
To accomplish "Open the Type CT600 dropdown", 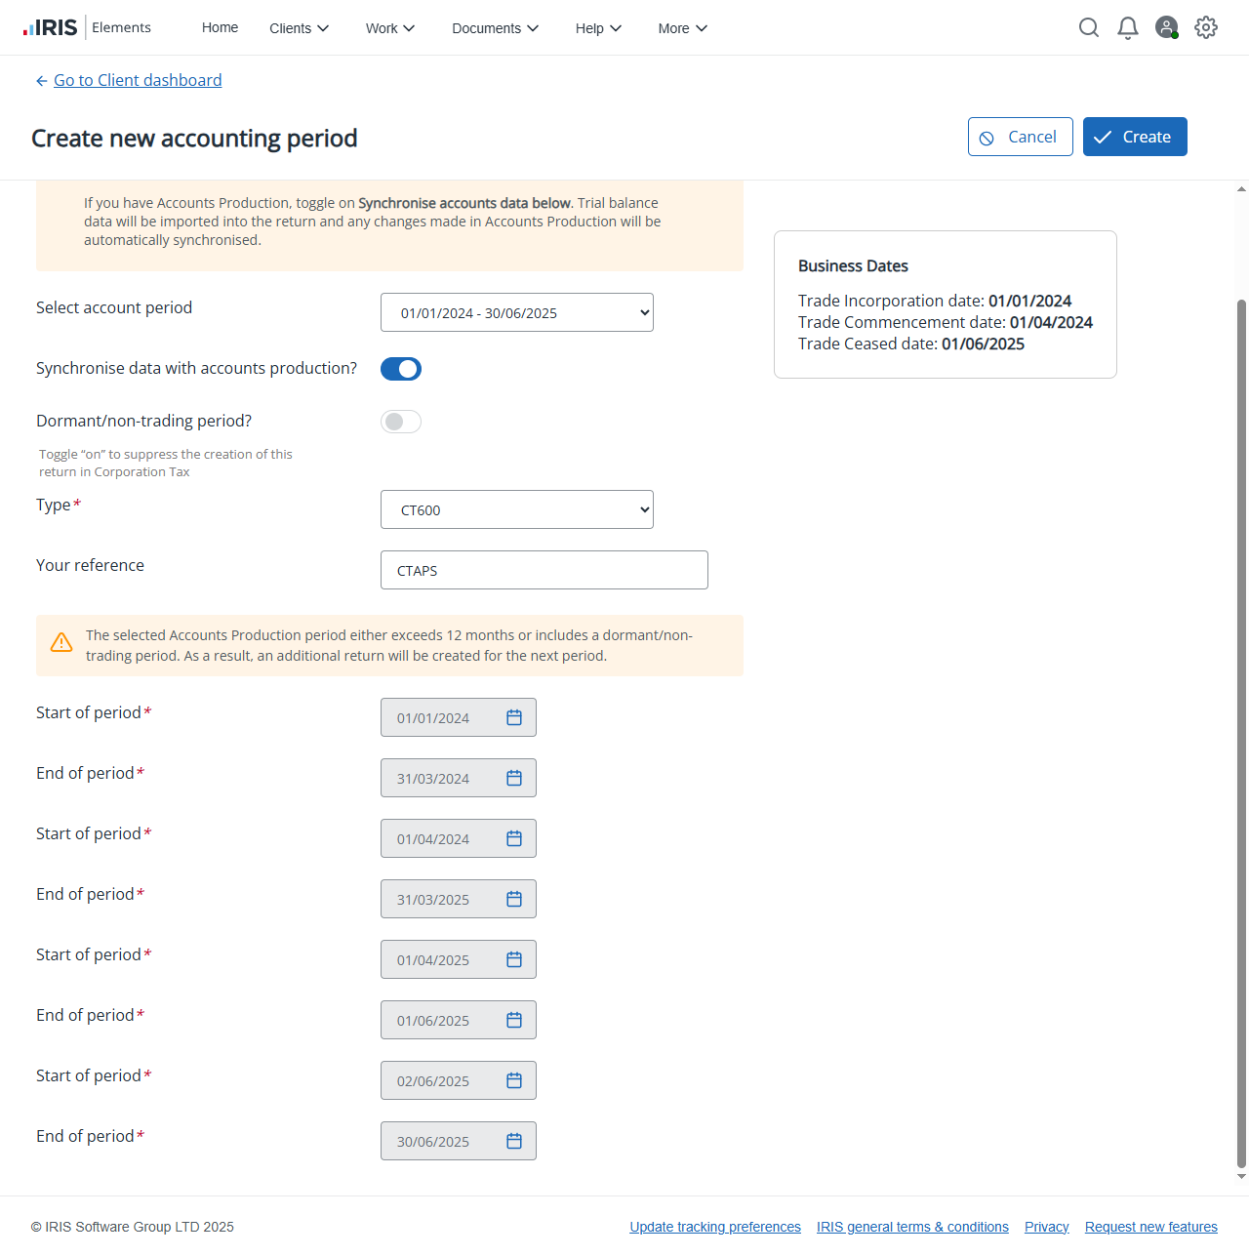I will point(517,509).
